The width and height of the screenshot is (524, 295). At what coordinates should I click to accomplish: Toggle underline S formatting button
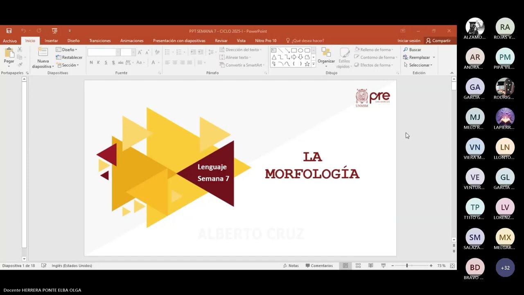coord(106,63)
